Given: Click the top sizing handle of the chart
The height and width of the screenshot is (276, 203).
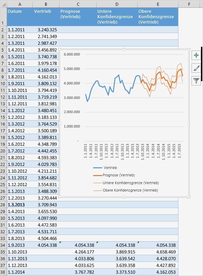Looking at the screenshot, I should click(125, 50).
